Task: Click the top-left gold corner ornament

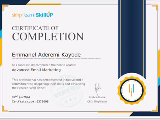Action: (x=5, y=8)
